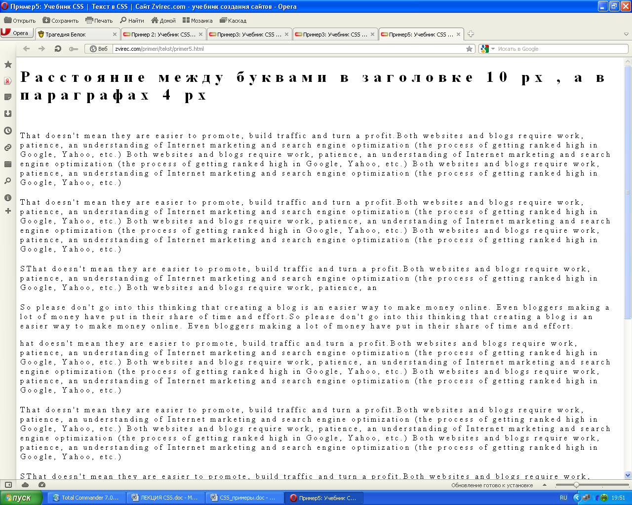The width and height of the screenshot is (632, 505).
Task: Click the page vertical scrollbar thumb
Action: 628,192
